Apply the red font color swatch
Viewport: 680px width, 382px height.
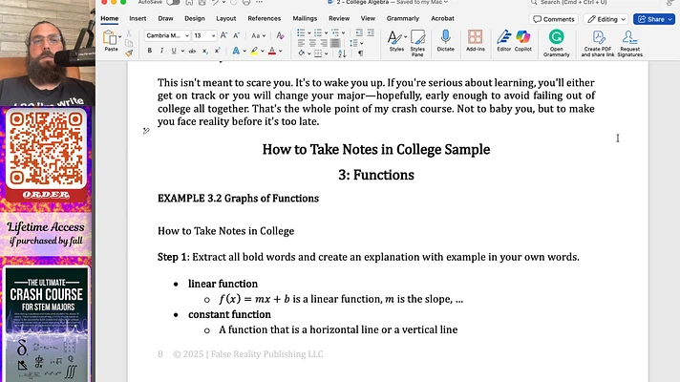pyautogui.click(x=272, y=51)
